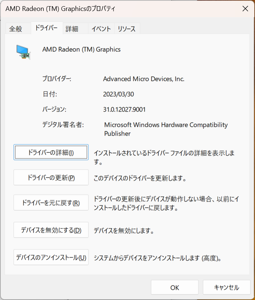Switch to the 全般 tab

click(x=16, y=29)
